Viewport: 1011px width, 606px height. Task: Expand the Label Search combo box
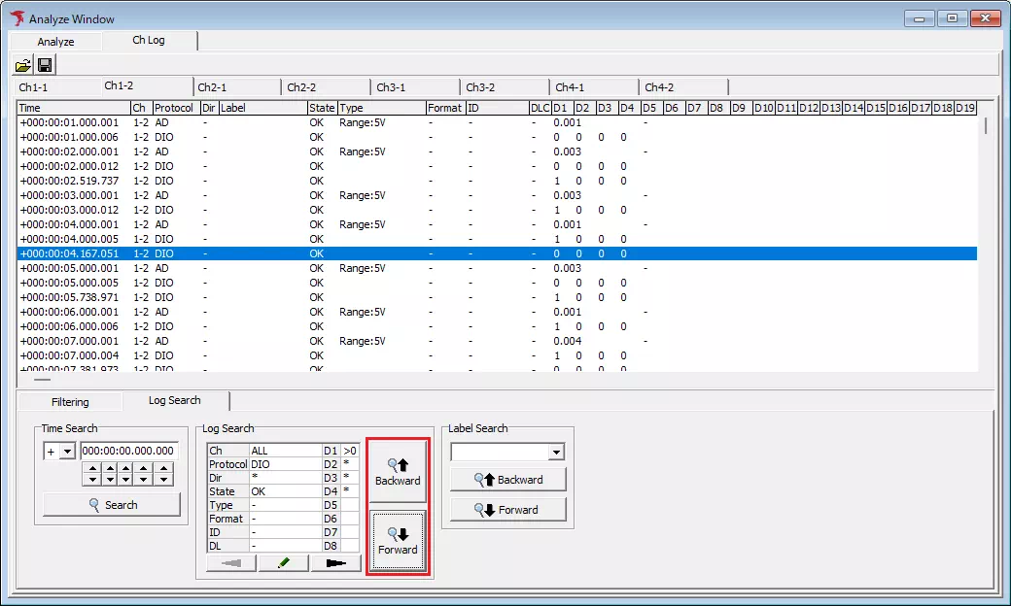click(x=556, y=453)
